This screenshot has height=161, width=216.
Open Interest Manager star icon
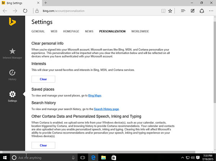coord(12,51)
